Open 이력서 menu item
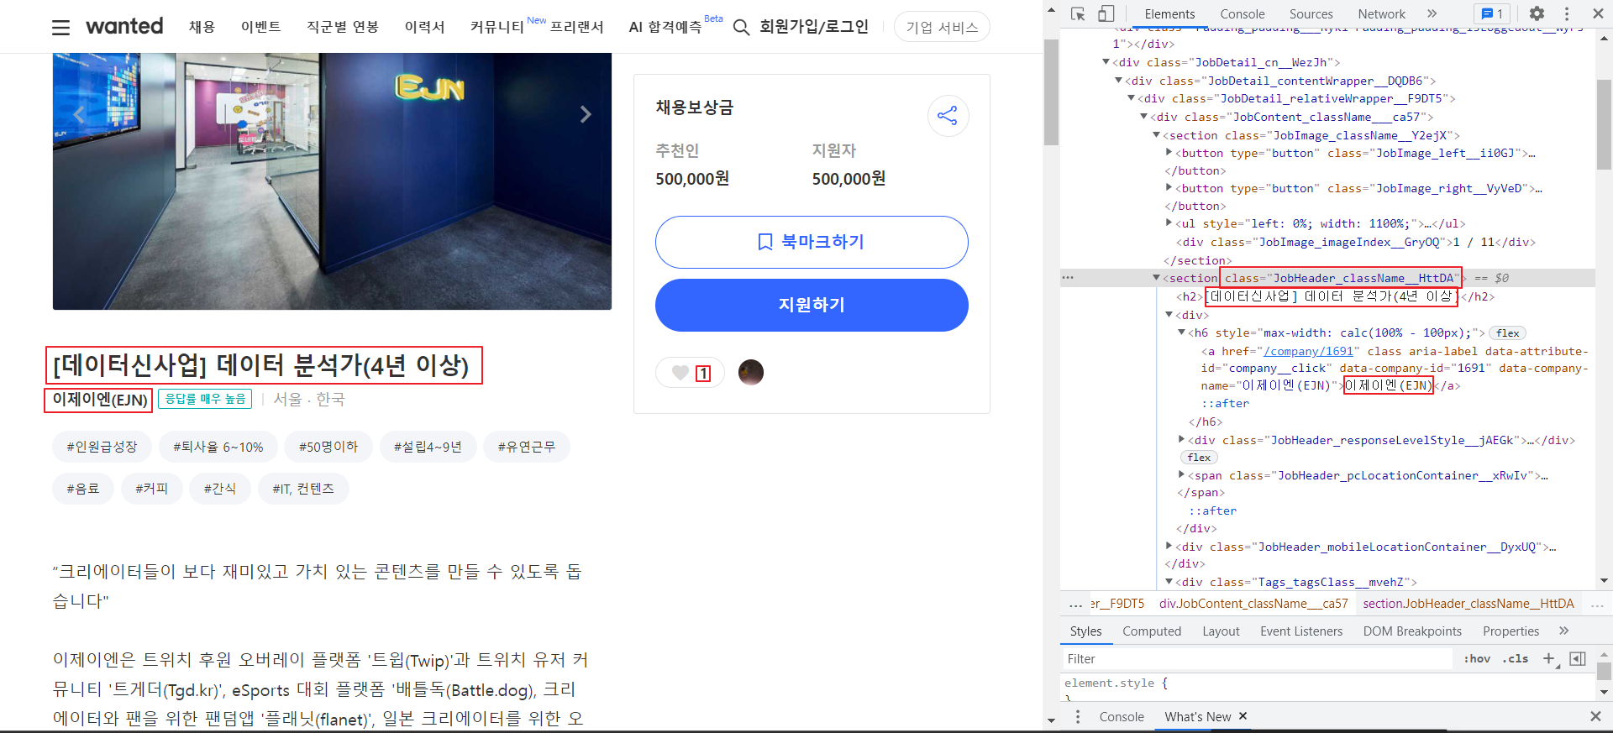 [x=424, y=27]
